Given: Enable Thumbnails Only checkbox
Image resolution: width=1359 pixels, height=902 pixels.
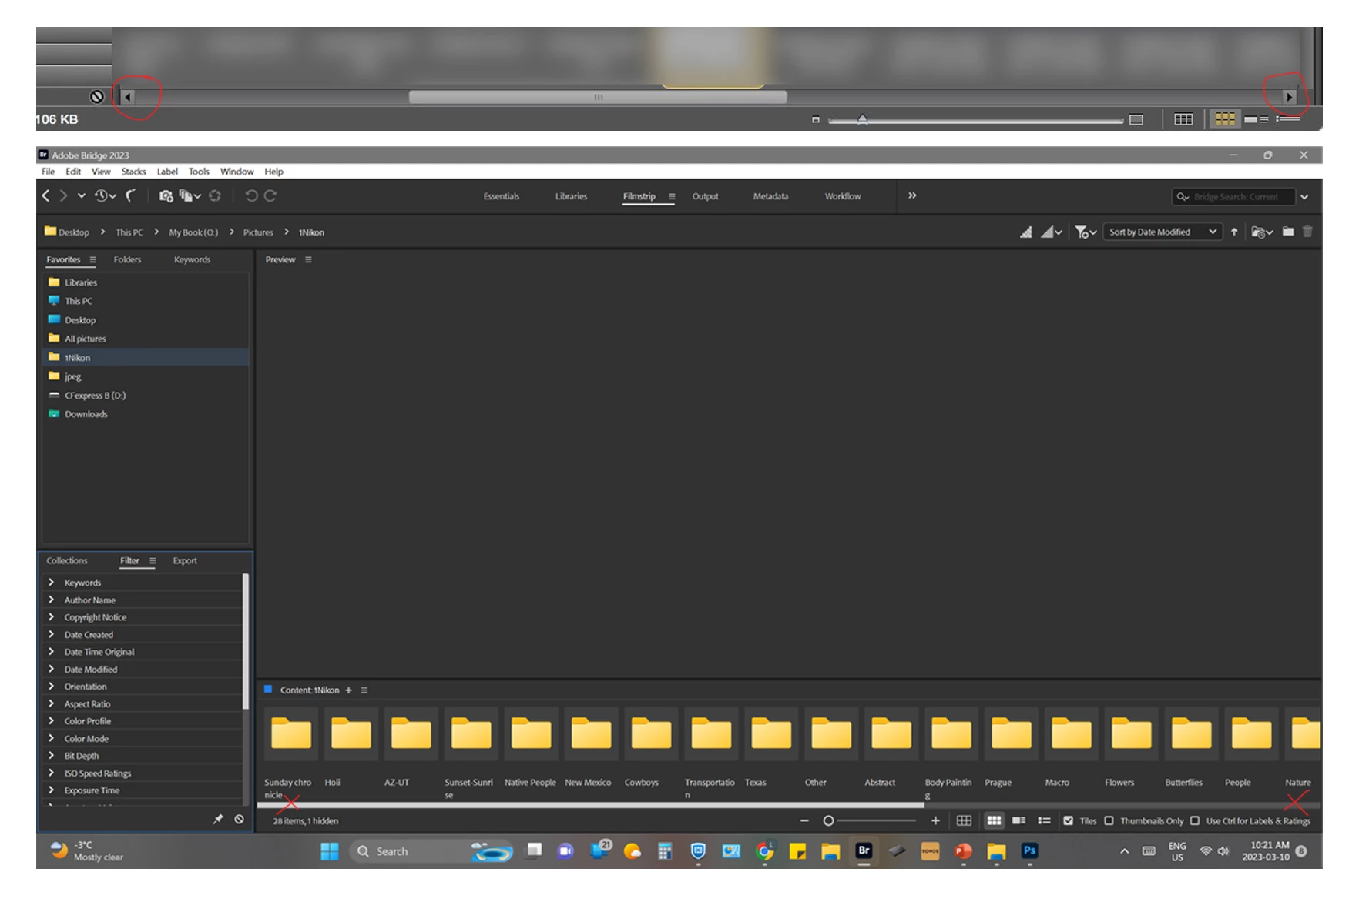Looking at the screenshot, I should pos(1109,821).
